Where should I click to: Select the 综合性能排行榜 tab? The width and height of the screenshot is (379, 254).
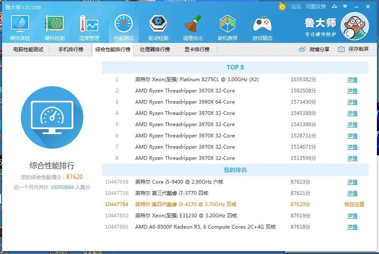click(113, 50)
